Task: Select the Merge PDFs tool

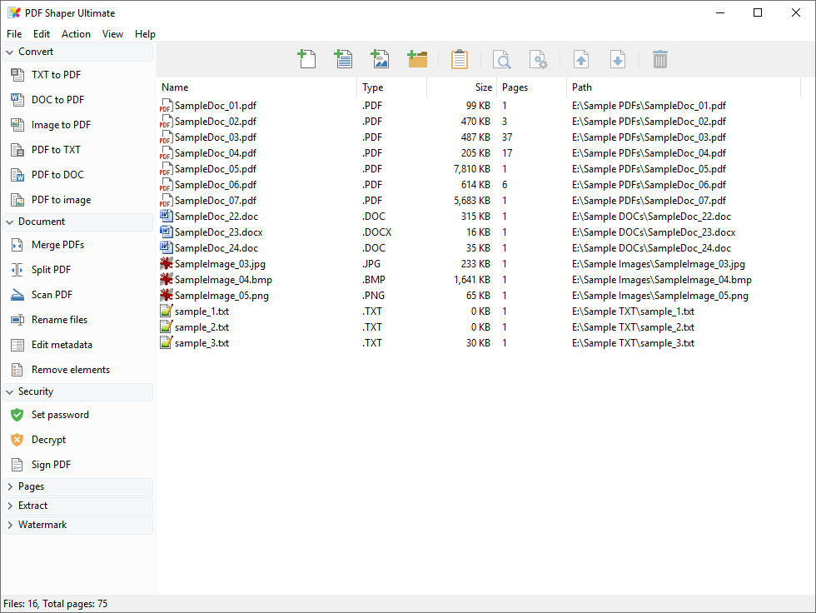Action: pyautogui.click(x=56, y=244)
